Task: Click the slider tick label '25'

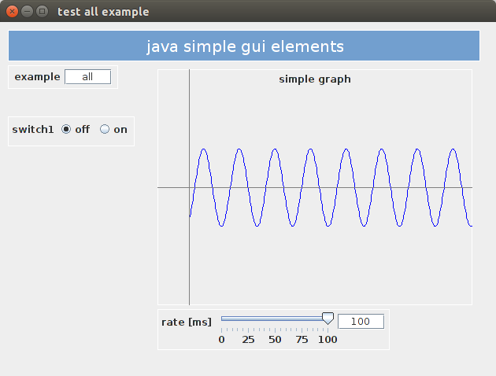Action: coord(248,340)
